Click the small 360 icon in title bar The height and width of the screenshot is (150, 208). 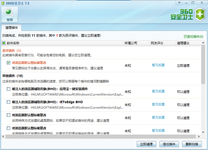coord(3,3)
